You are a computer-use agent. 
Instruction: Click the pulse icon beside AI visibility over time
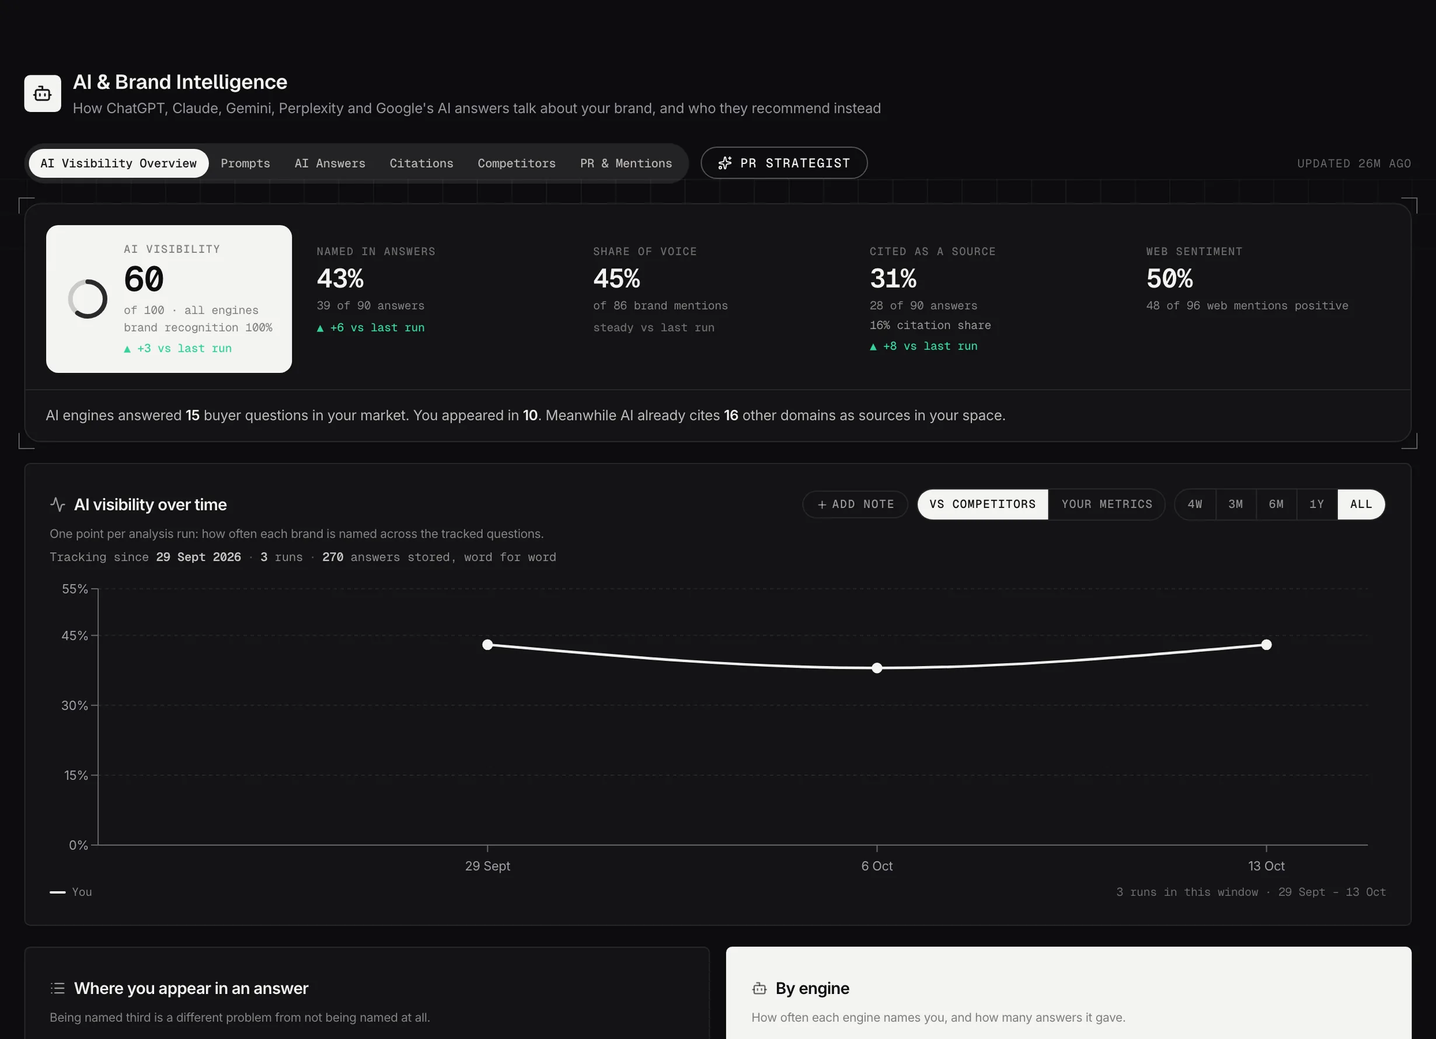(58, 505)
